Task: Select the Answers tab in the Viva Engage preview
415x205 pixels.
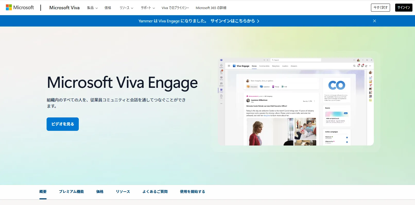Action: point(294,66)
